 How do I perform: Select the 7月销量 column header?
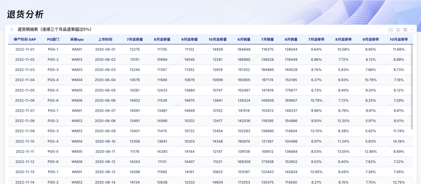[x=268, y=39]
